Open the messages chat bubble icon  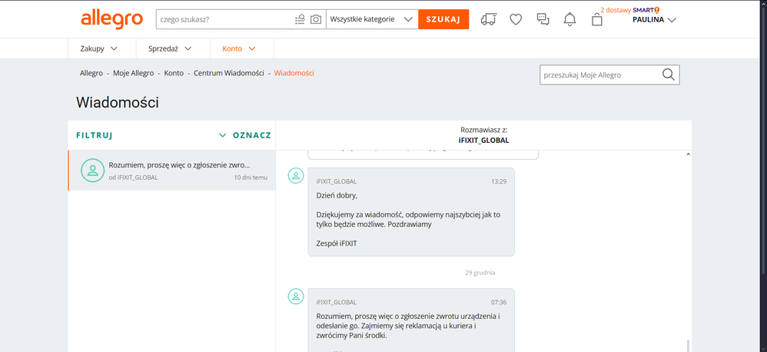tap(543, 19)
